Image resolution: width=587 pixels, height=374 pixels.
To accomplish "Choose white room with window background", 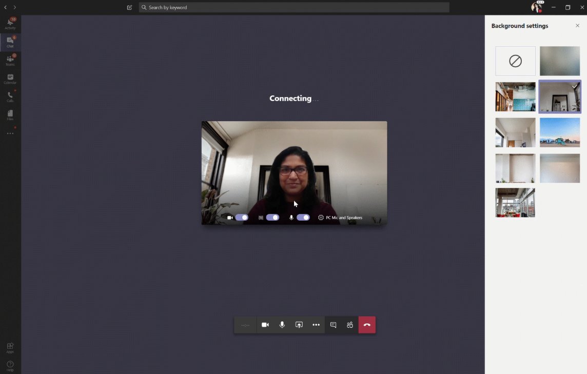I will coord(516,132).
